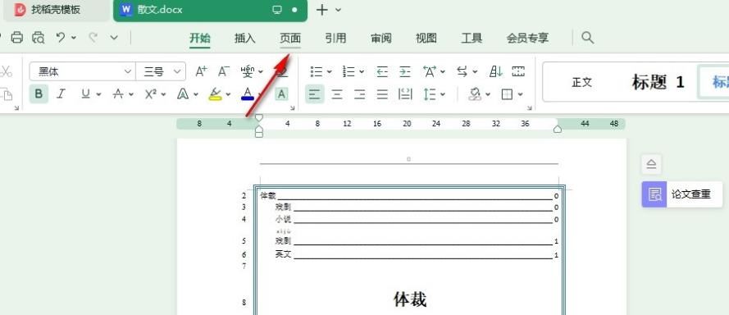The height and width of the screenshot is (315, 729).
Task: Open the 黑体 font name dropdown
Action: [x=82, y=71]
